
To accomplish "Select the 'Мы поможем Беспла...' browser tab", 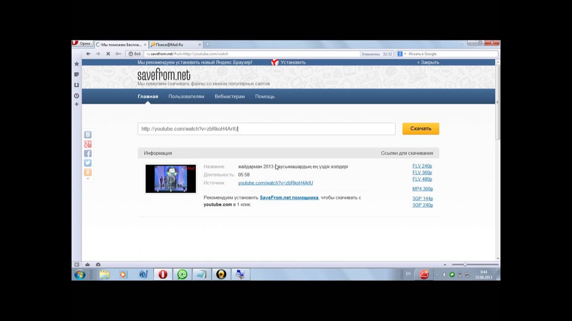I will point(121,45).
